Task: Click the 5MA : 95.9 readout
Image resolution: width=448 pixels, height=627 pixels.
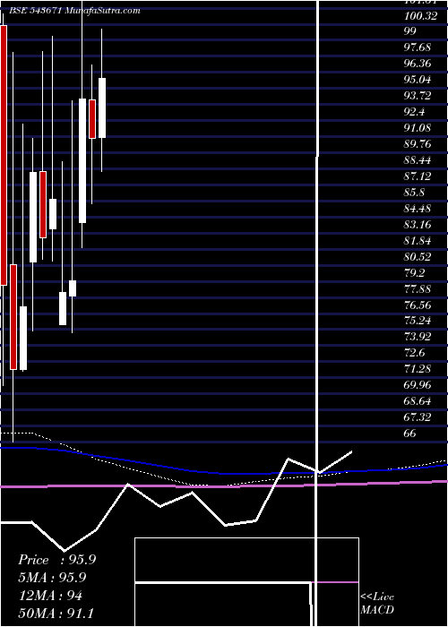Action: point(52,578)
